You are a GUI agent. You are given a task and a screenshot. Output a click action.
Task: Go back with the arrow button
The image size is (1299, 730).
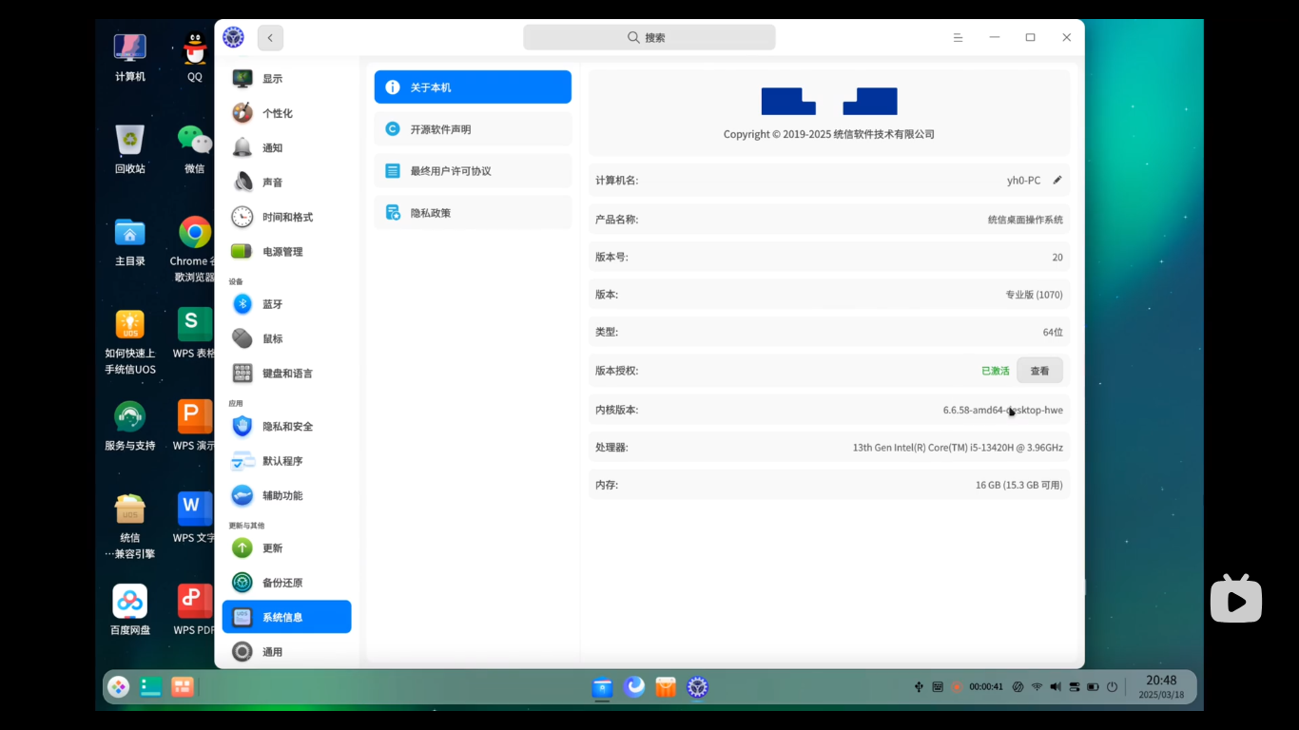270,38
